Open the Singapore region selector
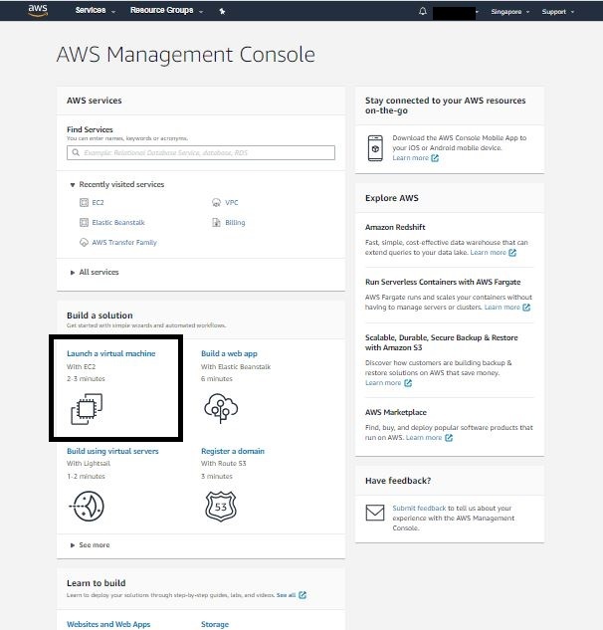Screen dimensions: 603x630 [510, 12]
